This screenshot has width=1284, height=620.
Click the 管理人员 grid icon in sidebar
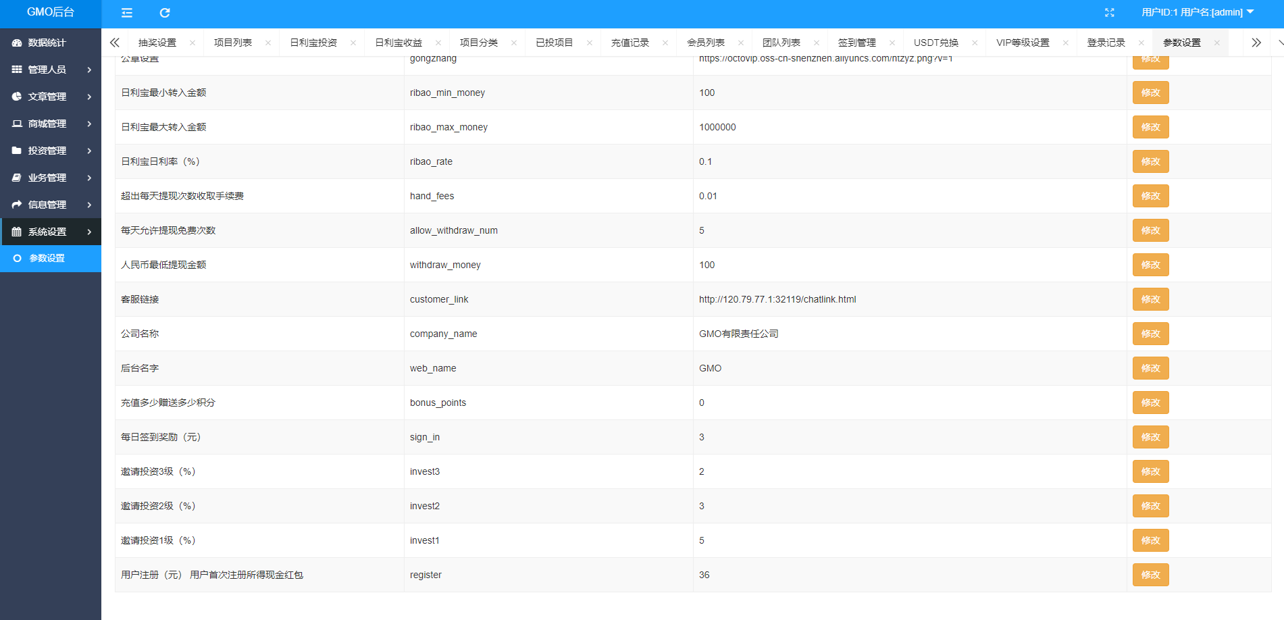(x=16, y=69)
